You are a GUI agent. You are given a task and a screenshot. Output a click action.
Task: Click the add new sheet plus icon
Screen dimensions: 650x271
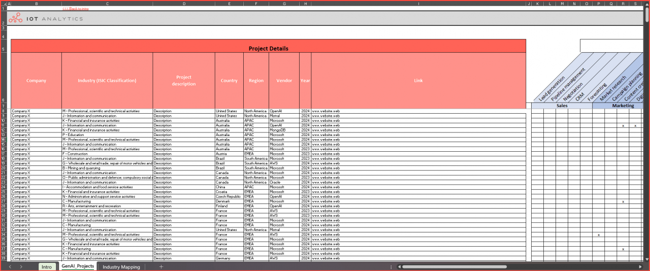tap(161, 266)
